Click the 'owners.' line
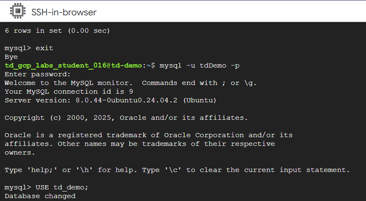This screenshot has width=366, height=201. coord(20,153)
